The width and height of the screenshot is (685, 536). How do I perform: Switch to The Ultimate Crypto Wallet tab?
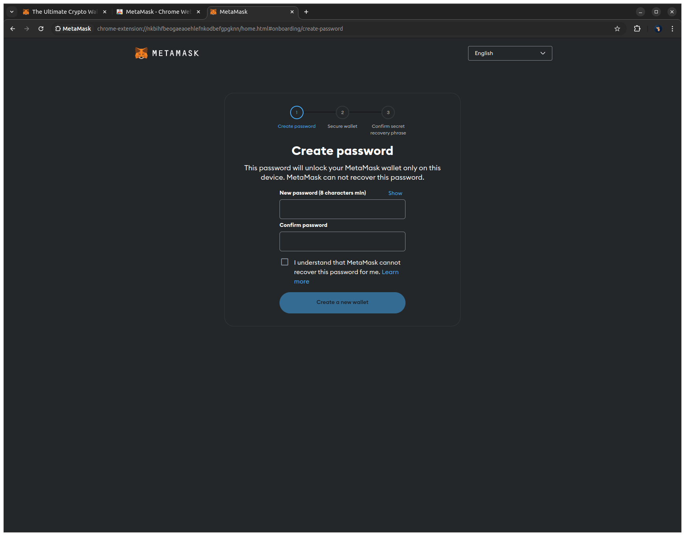click(x=65, y=12)
